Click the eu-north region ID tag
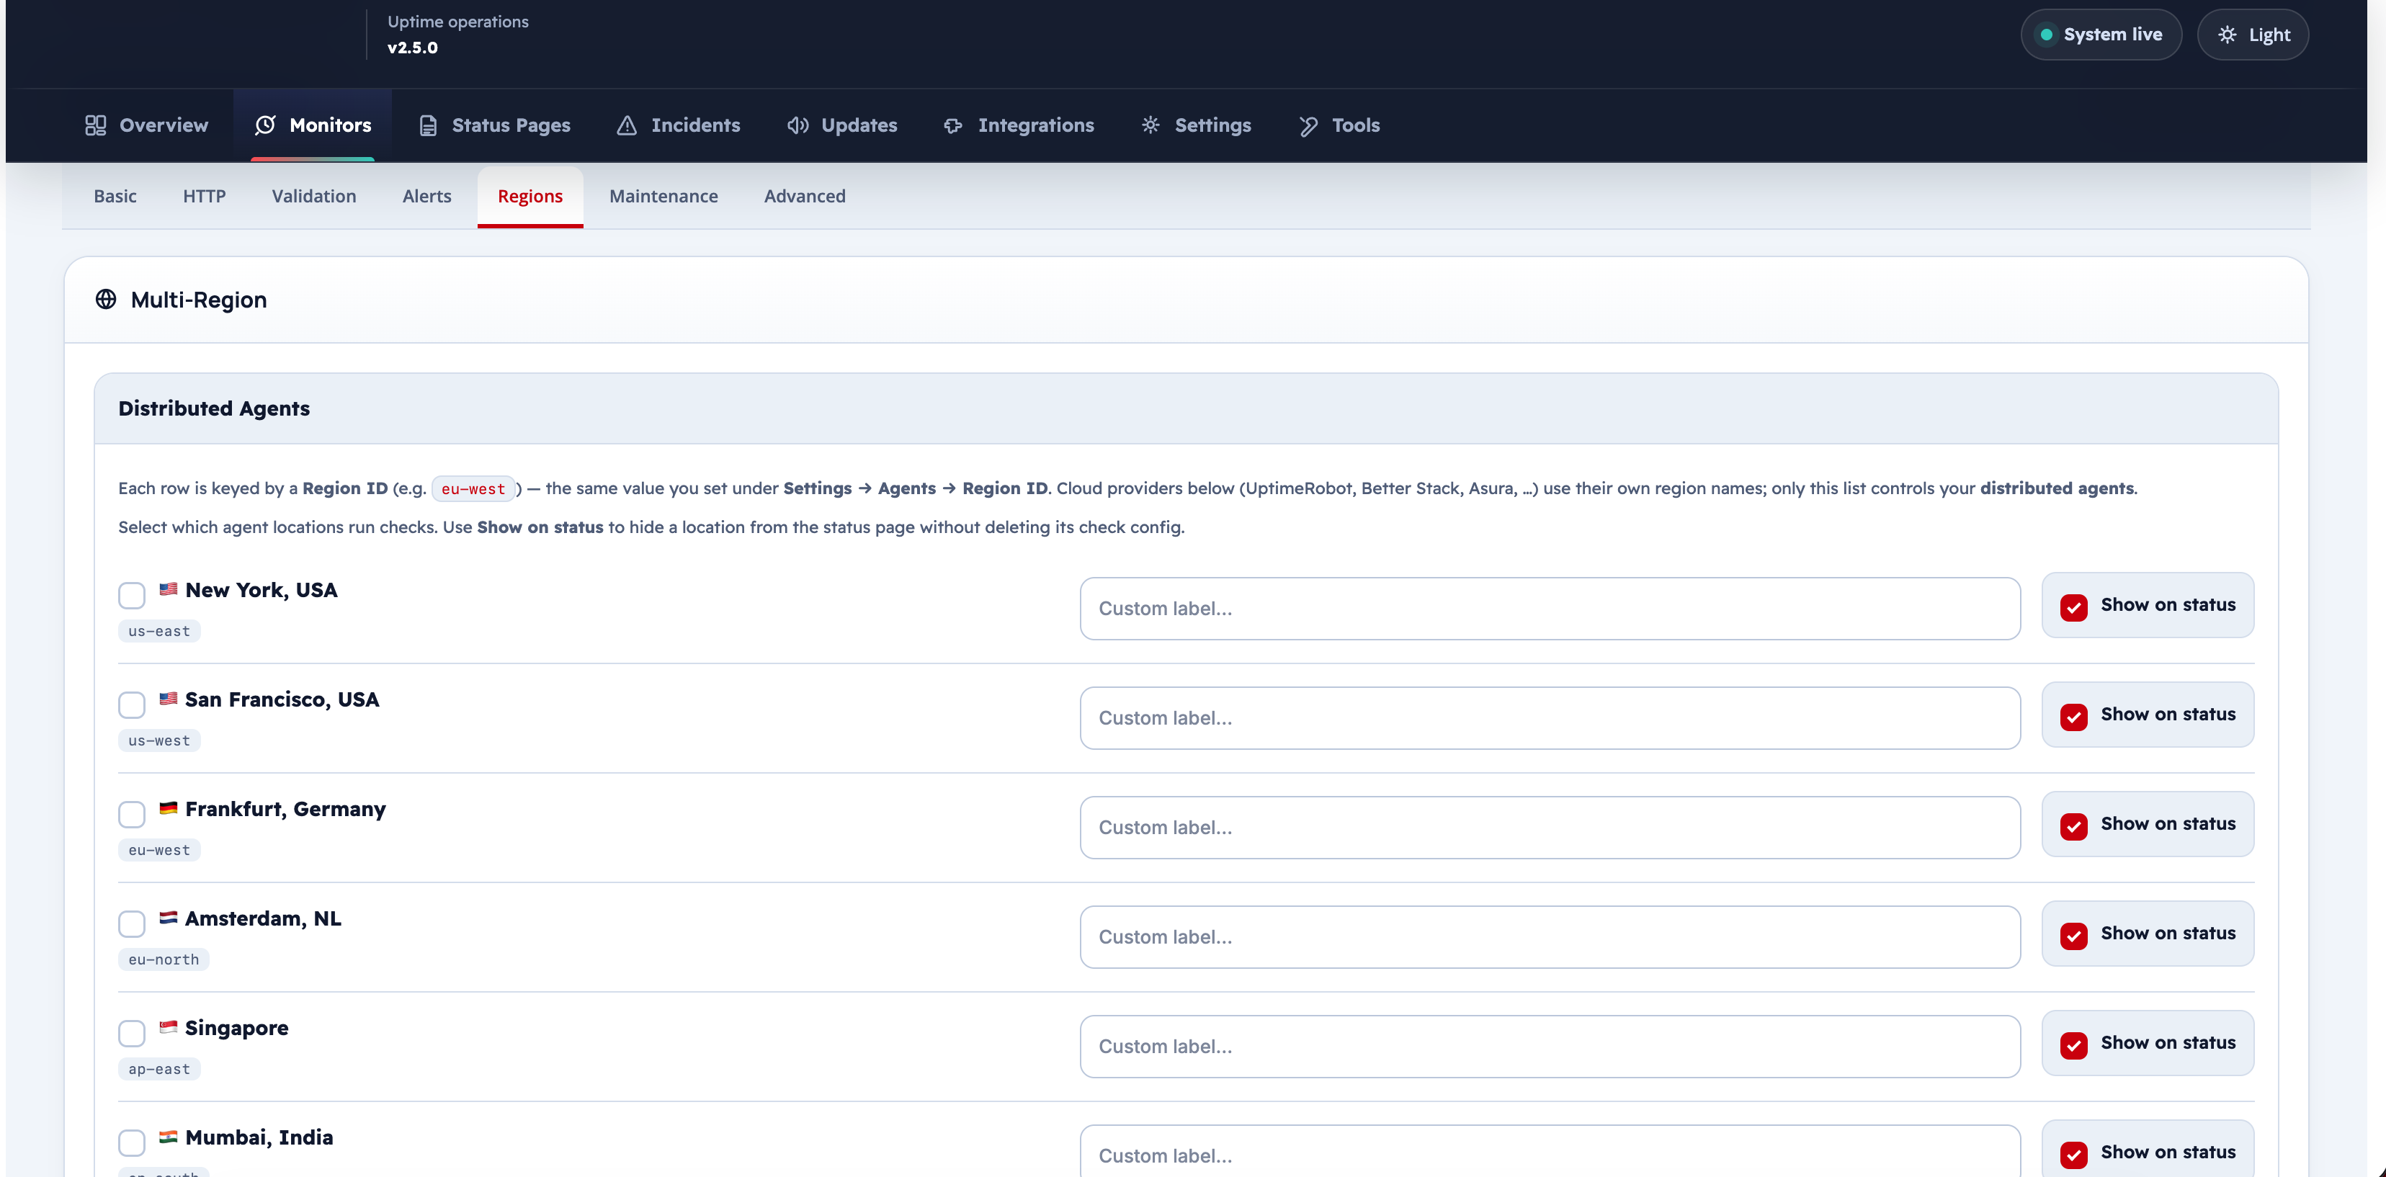The image size is (2386, 1177). coord(164,959)
